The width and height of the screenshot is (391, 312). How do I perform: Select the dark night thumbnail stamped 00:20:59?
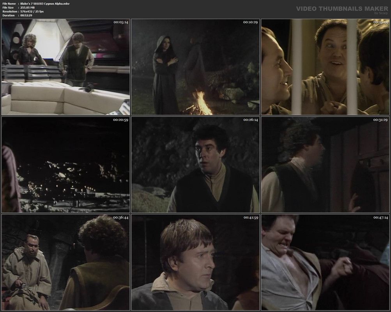65,165
